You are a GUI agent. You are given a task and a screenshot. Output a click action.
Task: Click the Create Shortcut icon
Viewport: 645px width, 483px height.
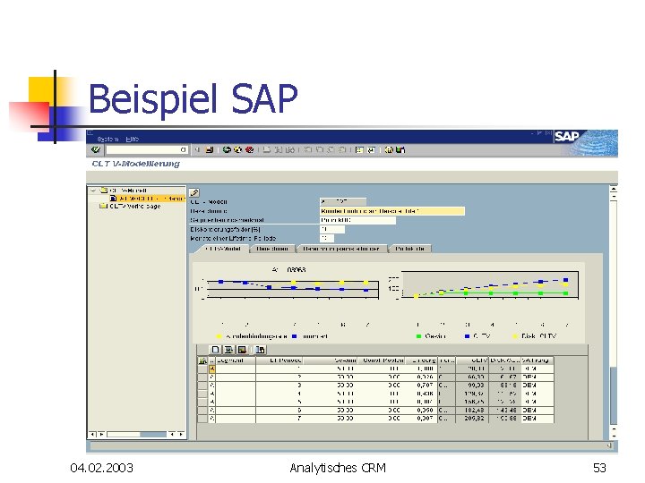(371, 150)
